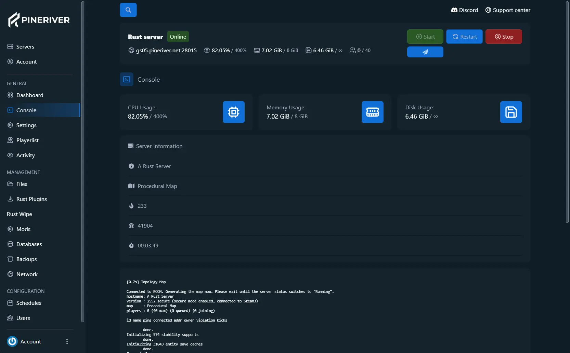
Task: Go to Dashboard
Action: [x=40, y=95]
